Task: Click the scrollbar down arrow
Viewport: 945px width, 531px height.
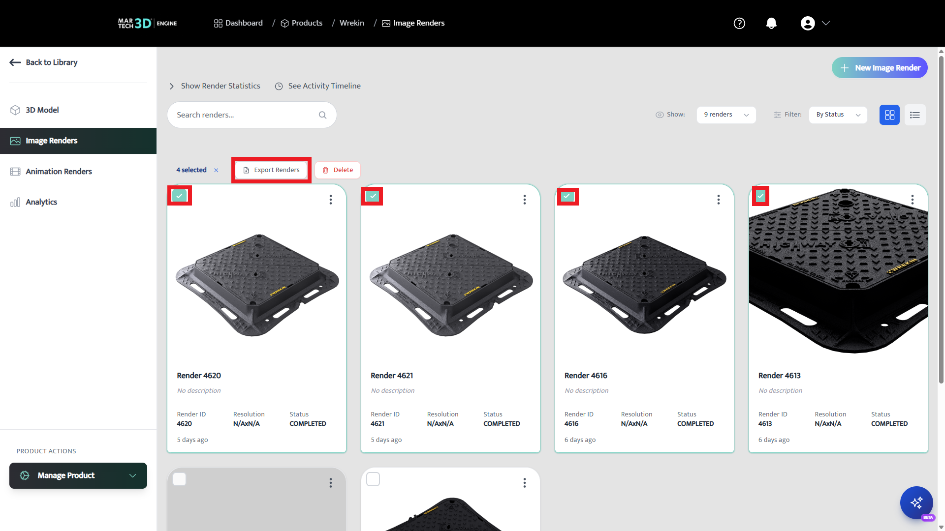Action: [x=941, y=528]
